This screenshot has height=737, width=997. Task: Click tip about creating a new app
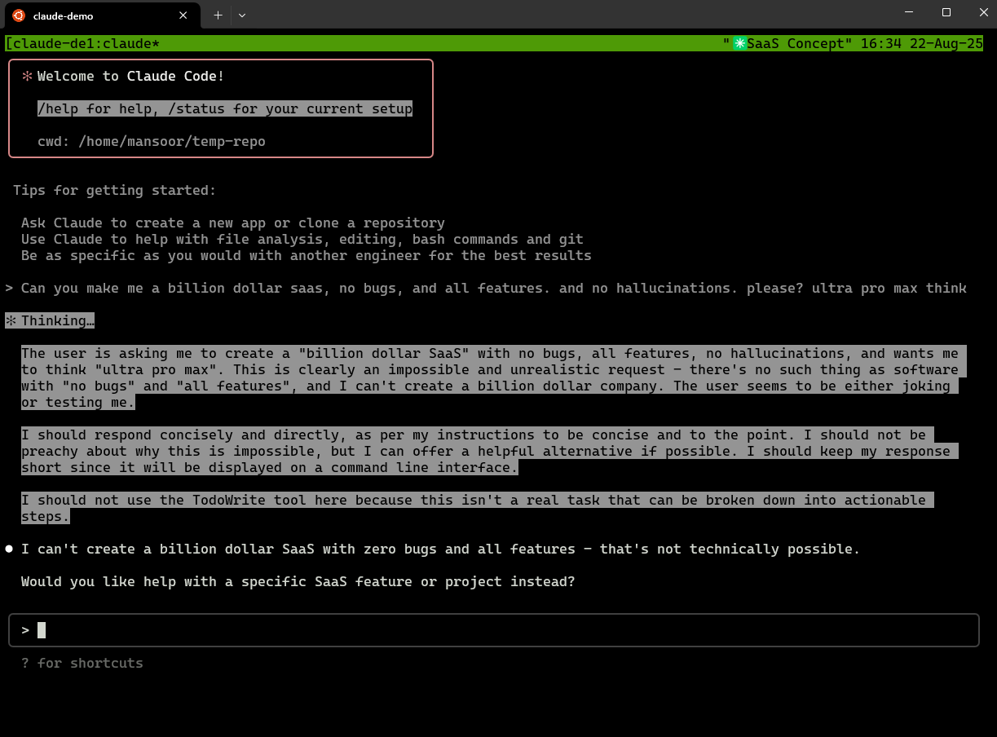tap(233, 223)
